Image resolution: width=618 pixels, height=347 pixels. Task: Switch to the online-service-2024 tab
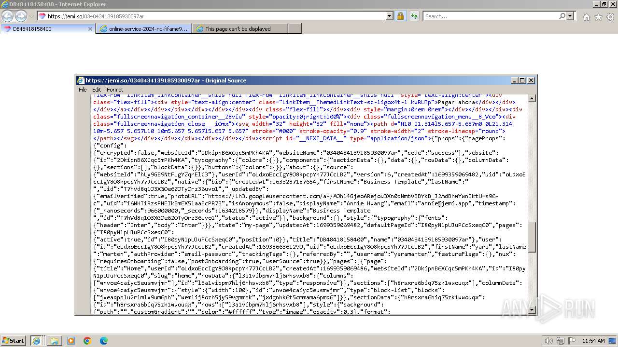pyautogui.click(x=144, y=29)
